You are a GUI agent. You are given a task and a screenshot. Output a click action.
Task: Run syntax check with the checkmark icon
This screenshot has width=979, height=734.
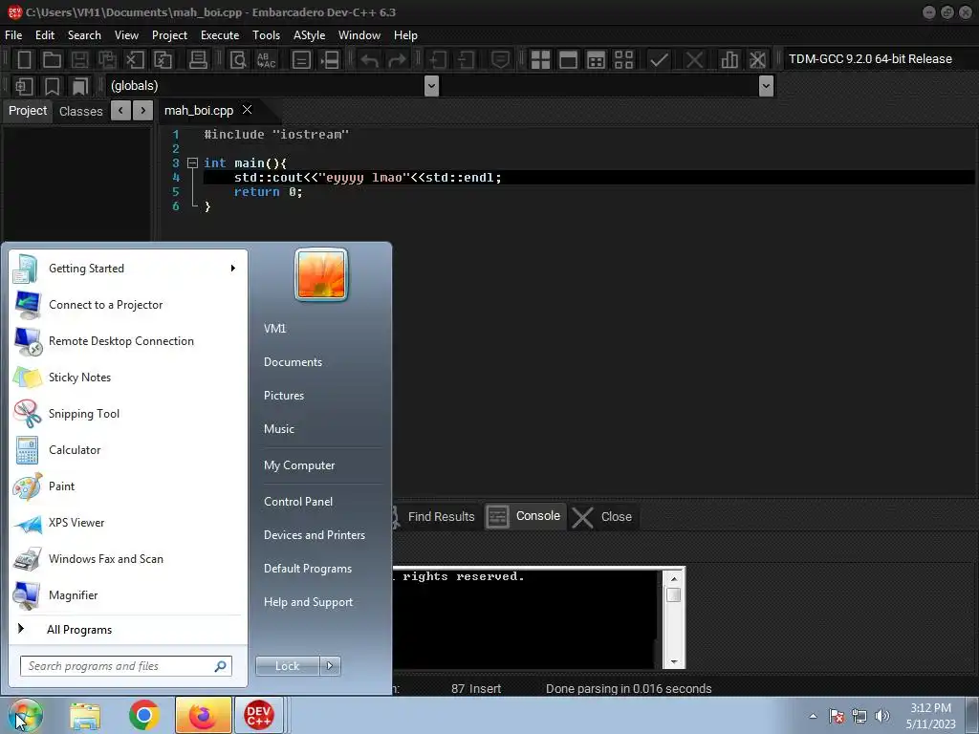pos(659,60)
